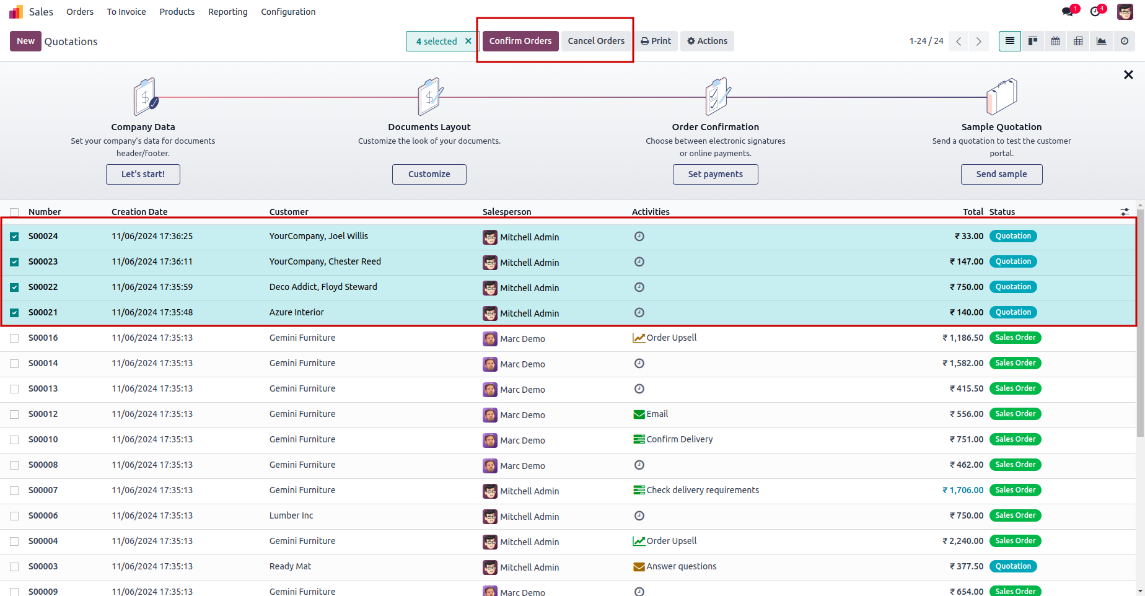Switch to calendar view

(x=1056, y=41)
